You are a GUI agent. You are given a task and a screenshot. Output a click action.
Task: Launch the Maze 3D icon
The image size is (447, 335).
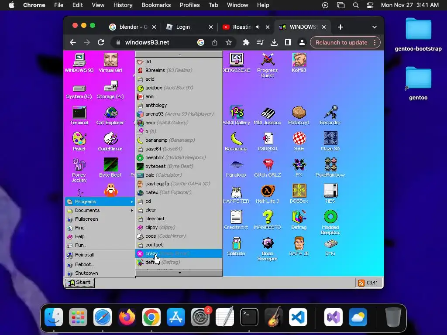coord(330,142)
